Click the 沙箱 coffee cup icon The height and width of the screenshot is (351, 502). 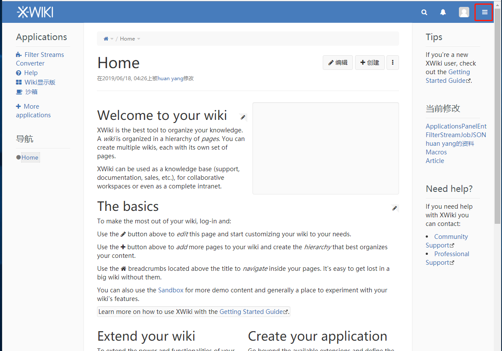click(19, 92)
